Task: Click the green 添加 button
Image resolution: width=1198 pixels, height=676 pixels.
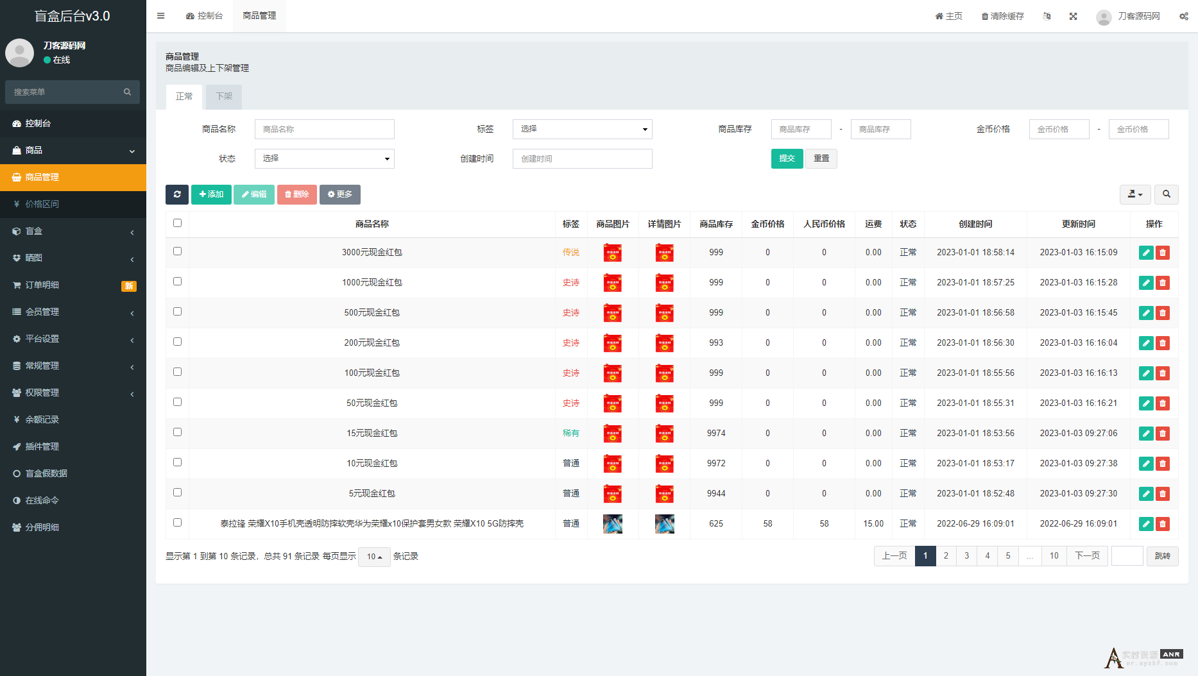Action: [211, 194]
